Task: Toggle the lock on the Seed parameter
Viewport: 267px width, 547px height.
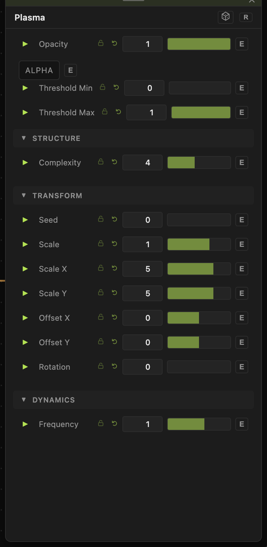Action: point(101,219)
